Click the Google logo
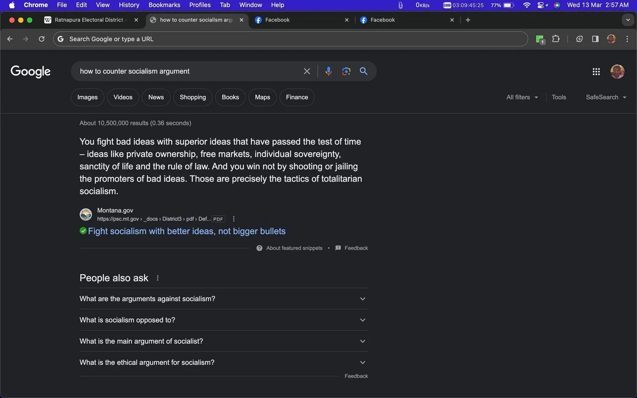Image resolution: width=637 pixels, height=398 pixels. pyautogui.click(x=31, y=72)
